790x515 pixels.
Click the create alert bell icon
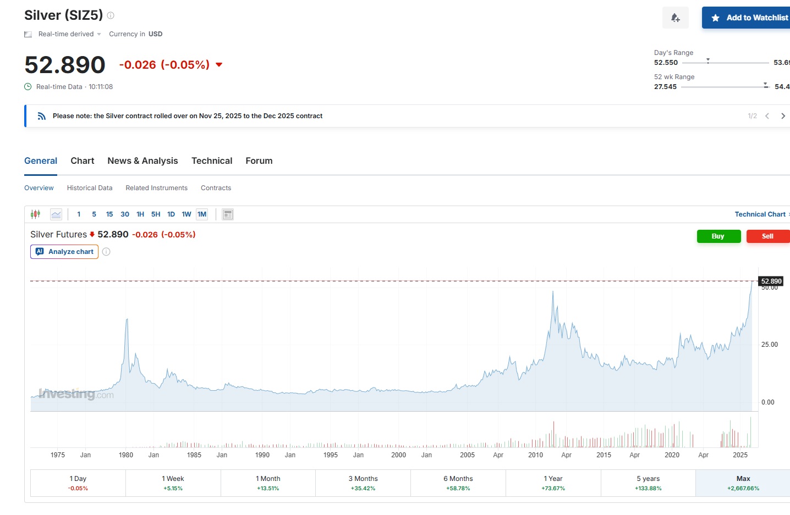(675, 18)
